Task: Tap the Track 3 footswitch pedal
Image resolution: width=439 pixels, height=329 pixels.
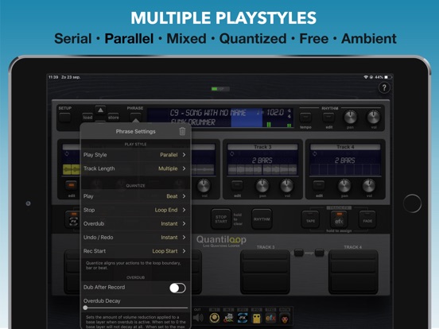Action: (265, 272)
